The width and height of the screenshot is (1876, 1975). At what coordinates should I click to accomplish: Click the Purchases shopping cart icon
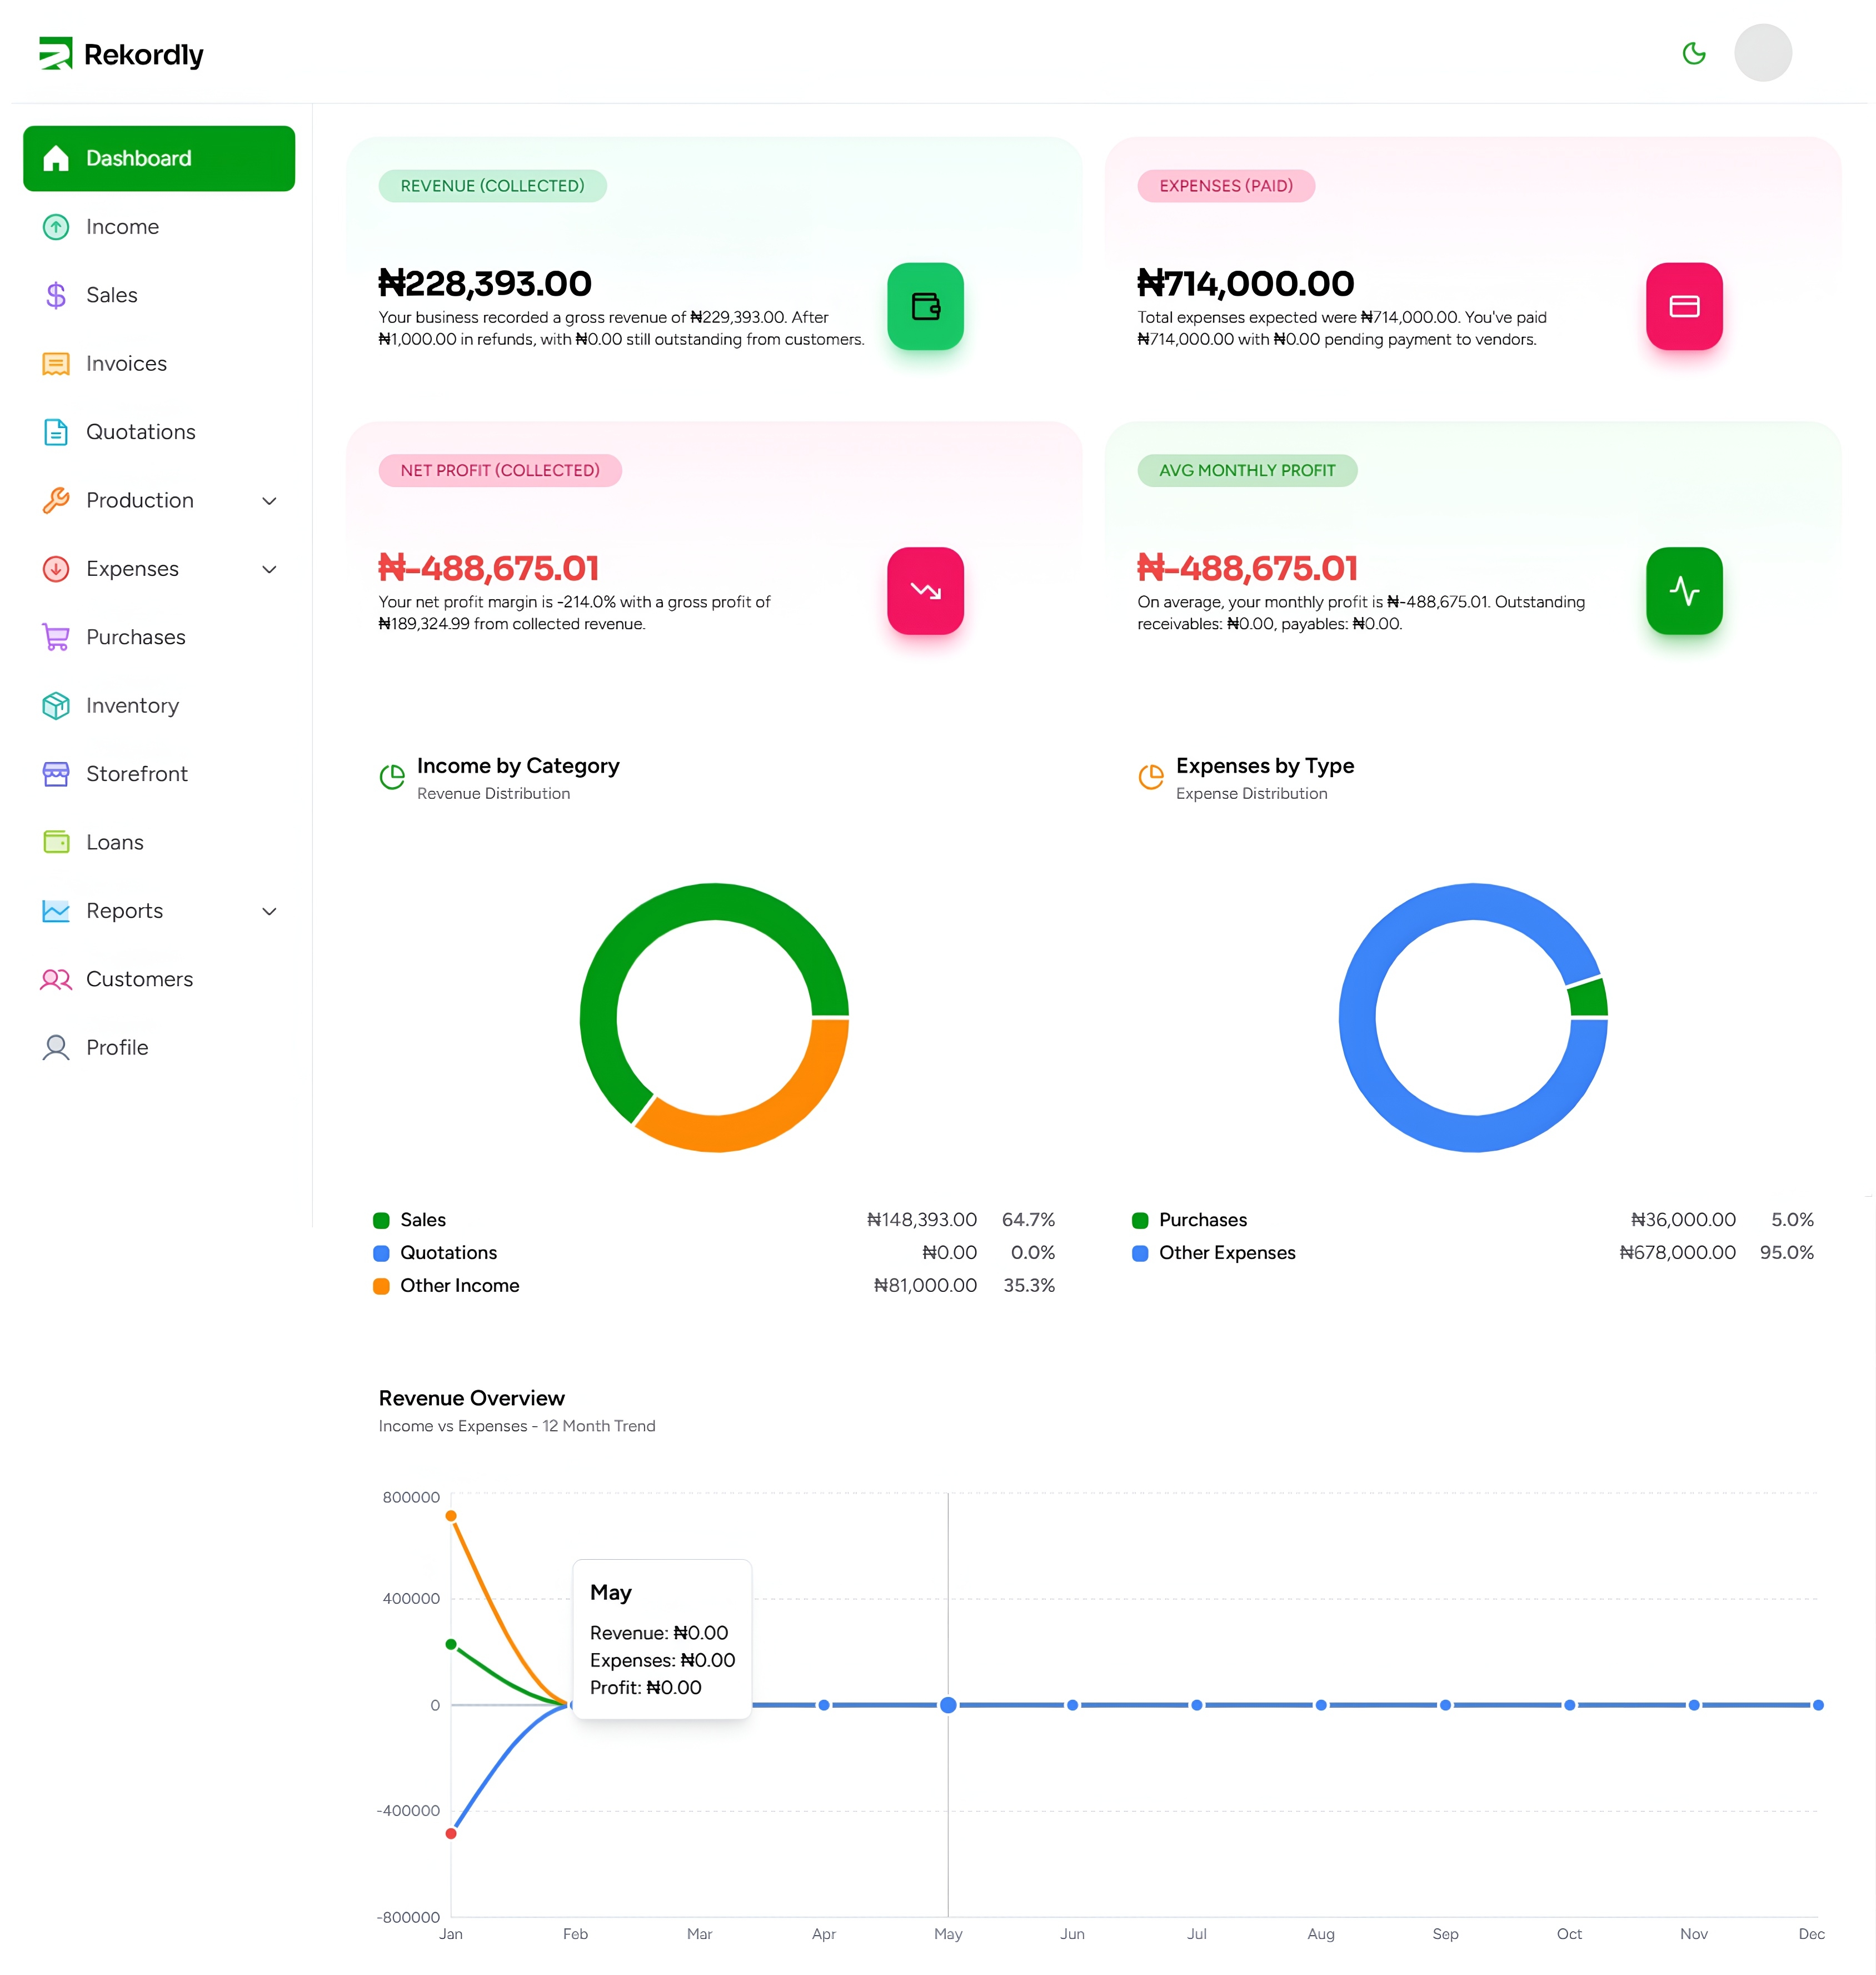[x=56, y=638]
